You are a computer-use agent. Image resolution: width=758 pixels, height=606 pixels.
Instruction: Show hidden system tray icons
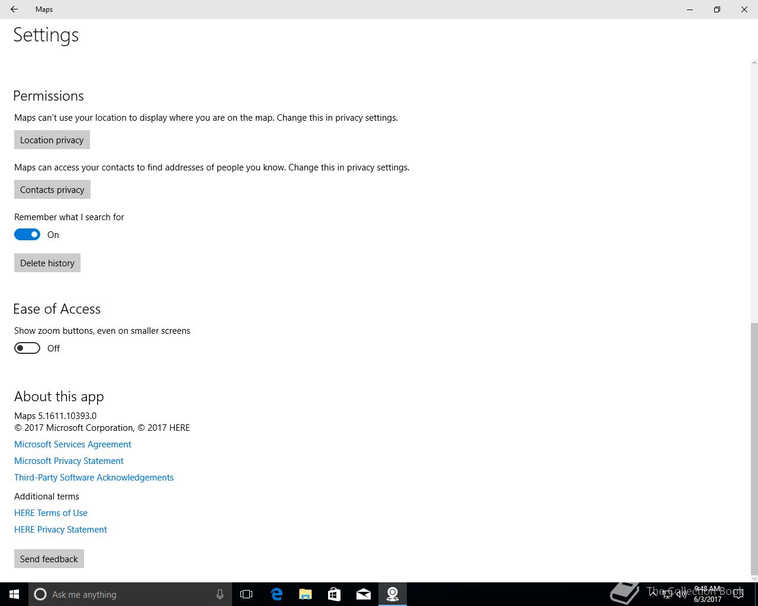pos(653,594)
